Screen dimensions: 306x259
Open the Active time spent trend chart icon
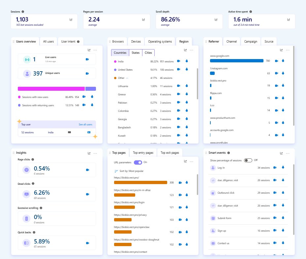click(289, 19)
